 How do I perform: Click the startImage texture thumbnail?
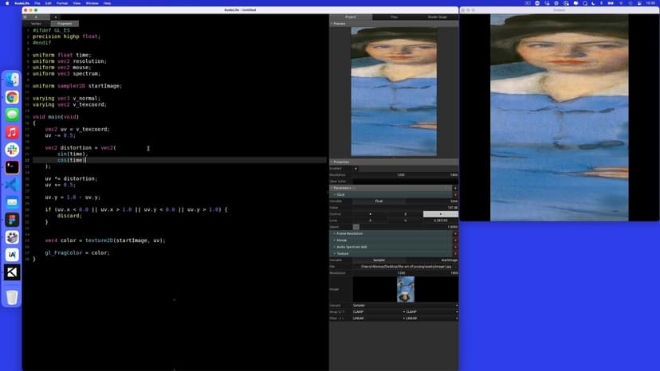click(x=405, y=290)
